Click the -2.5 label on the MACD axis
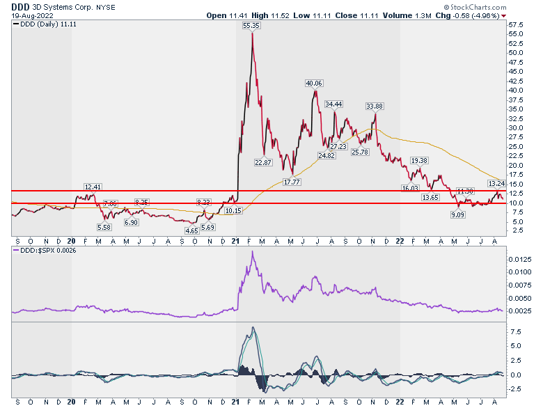 point(516,389)
